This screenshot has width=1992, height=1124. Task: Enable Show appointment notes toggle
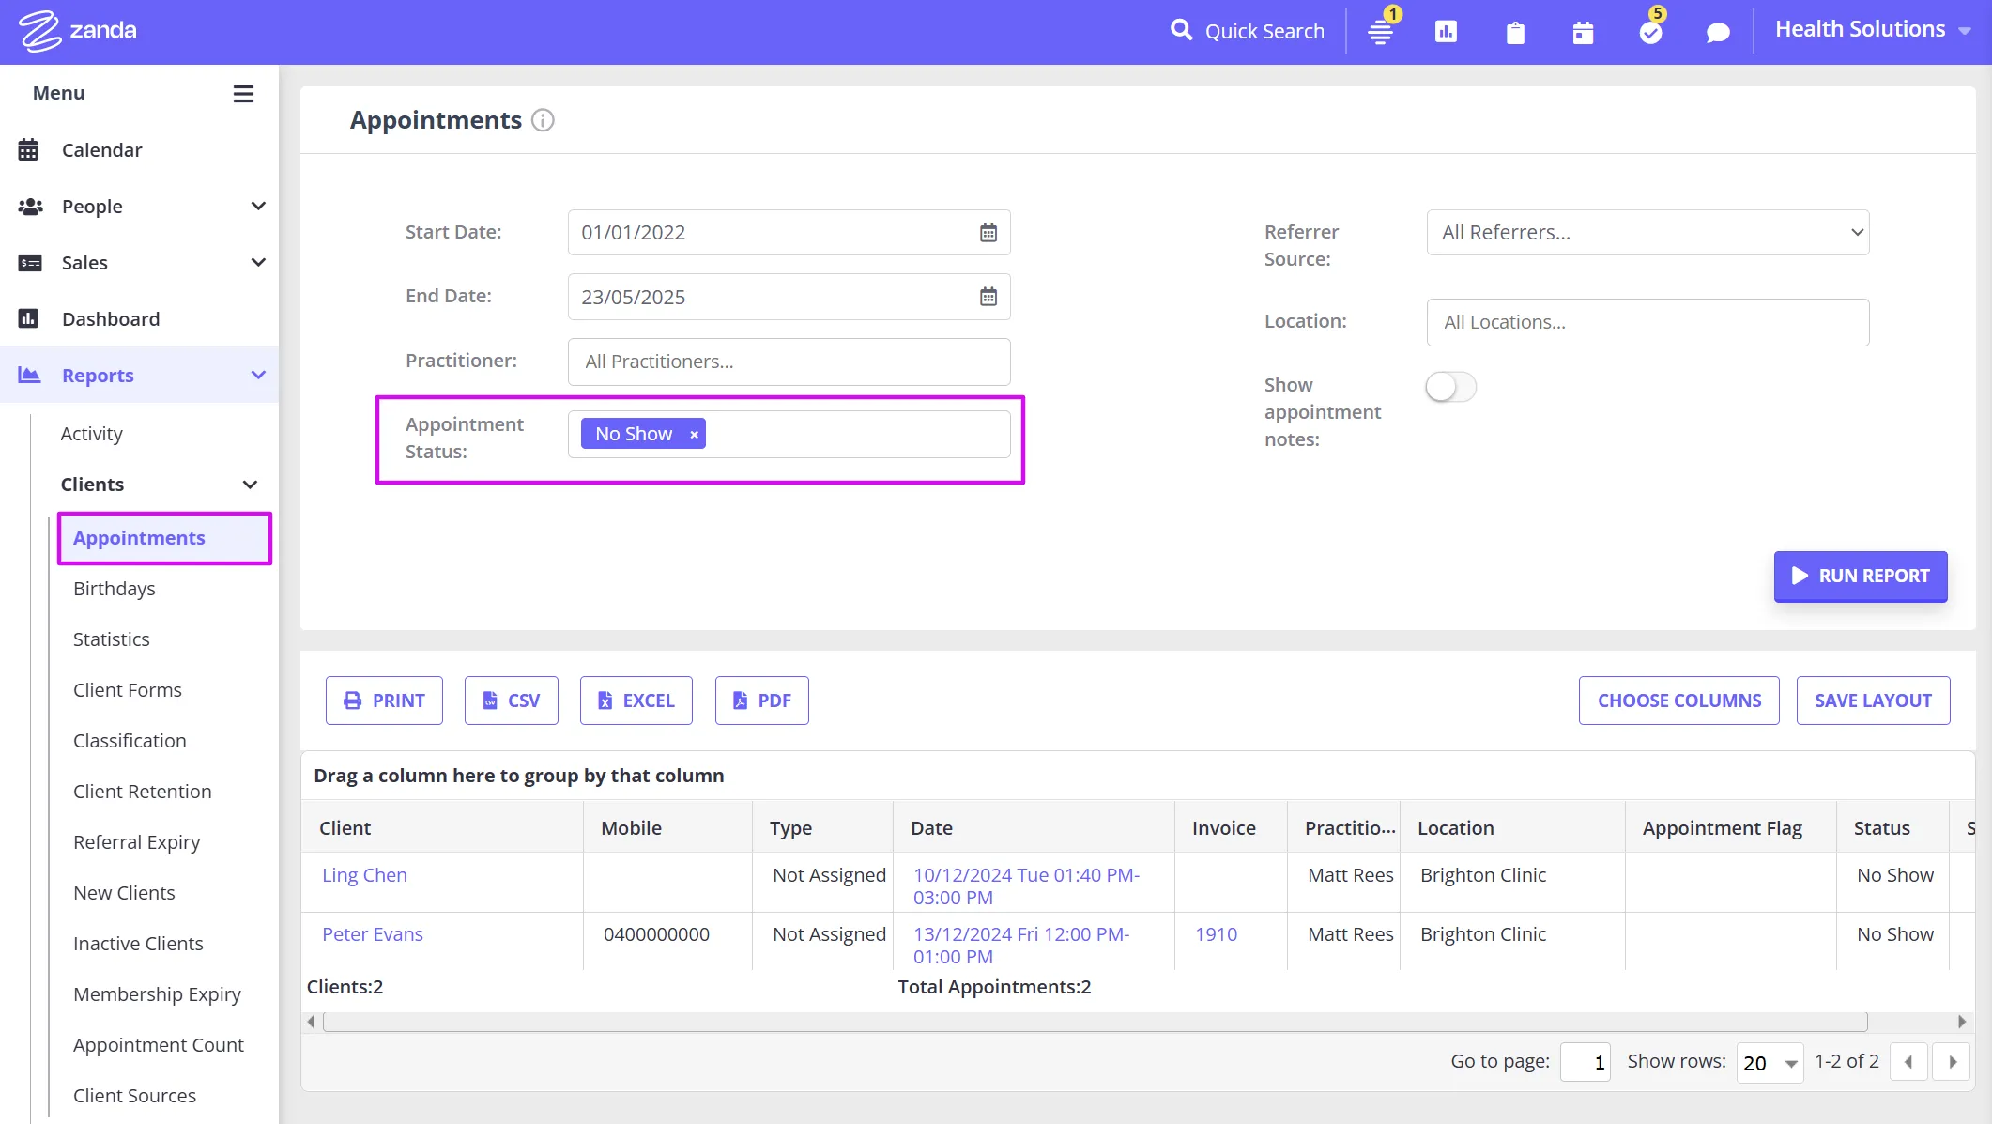1449,387
